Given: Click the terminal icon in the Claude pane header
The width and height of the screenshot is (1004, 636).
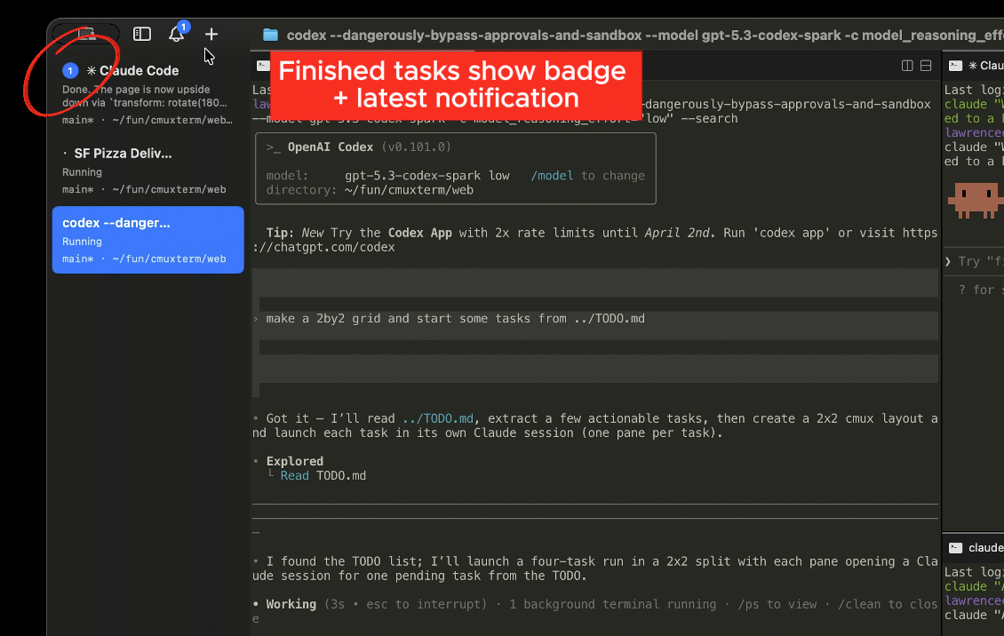Looking at the screenshot, I should point(953,65).
